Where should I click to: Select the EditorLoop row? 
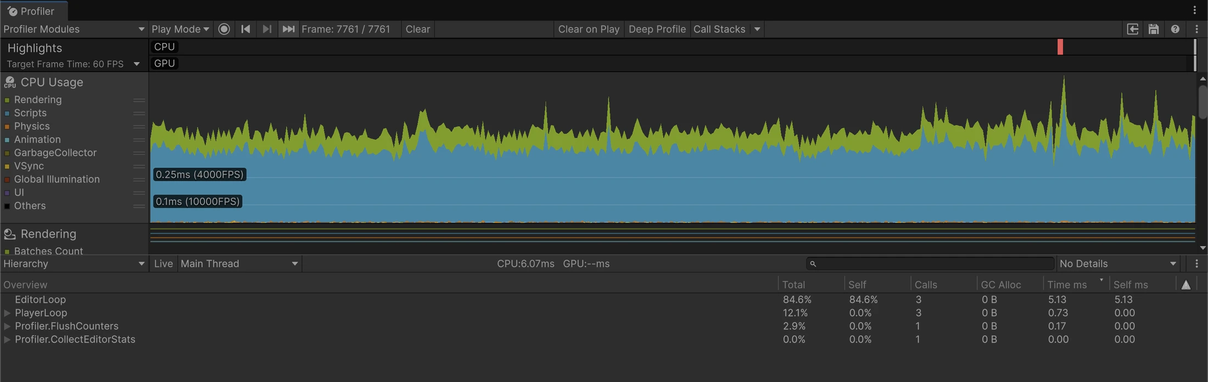(x=604, y=300)
